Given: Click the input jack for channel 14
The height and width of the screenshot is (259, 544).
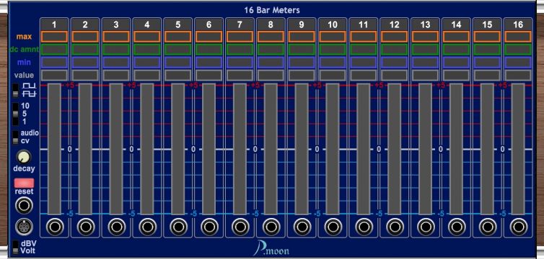Looking at the screenshot, I should tap(457, 227).
